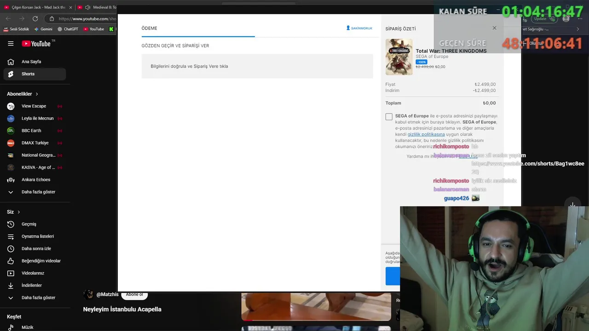Mute the Medieval II tab speaker icon
The width and height of the screenshot is (589, 331).
(x=87, y=7)
